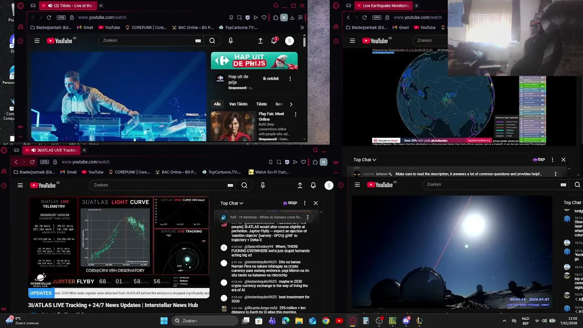The image size is (583, 328).
Task: Toggle pin icon in 3I/ATLAS address bar
Action: click(x=271, y=162)
